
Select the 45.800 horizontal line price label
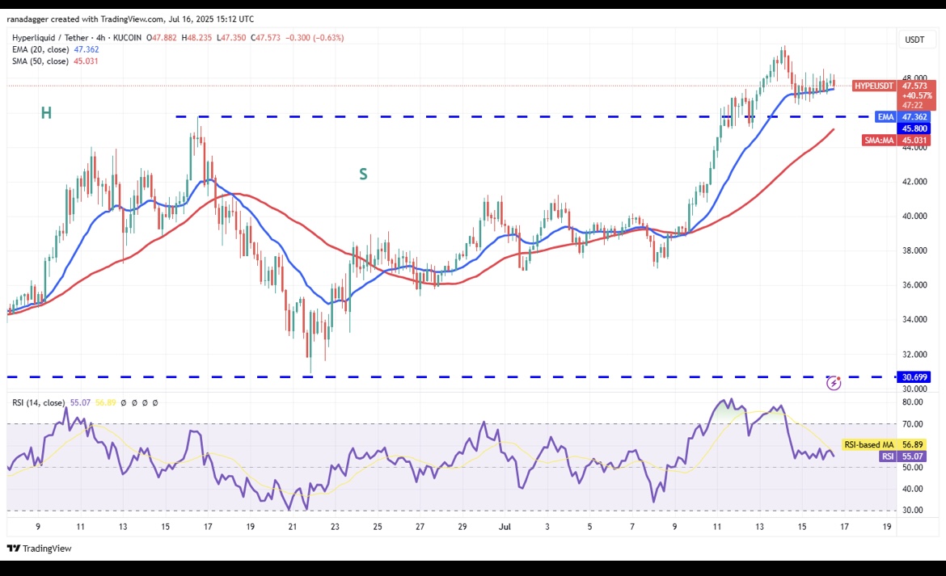[915, 128]
